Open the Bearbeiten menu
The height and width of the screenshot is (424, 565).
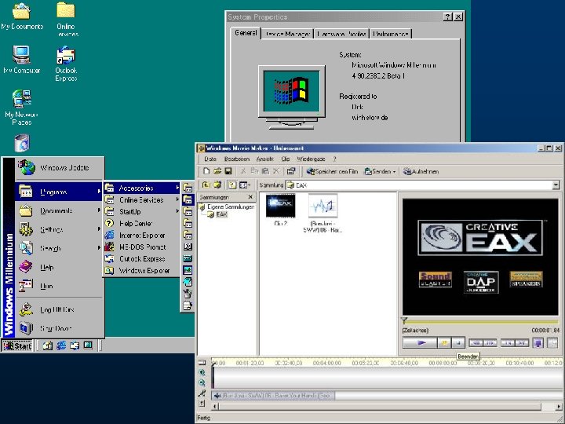(237, 159)
